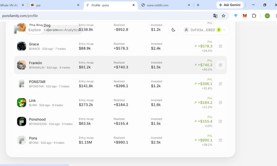Click the Ponshood token name
Viewport: 277px width, 166px height.
(37, 119)
